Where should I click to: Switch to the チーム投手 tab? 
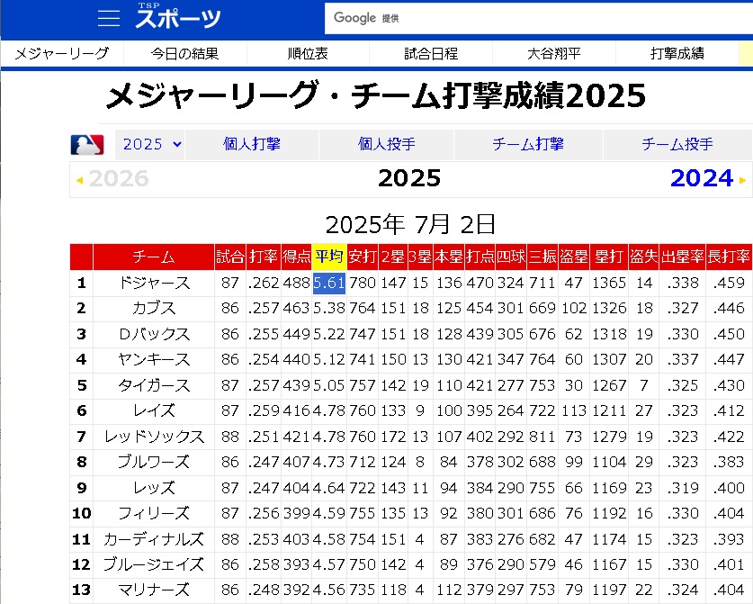677,144
